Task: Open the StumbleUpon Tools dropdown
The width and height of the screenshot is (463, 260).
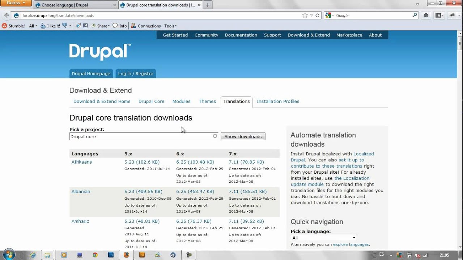Action: coord(170,26)
